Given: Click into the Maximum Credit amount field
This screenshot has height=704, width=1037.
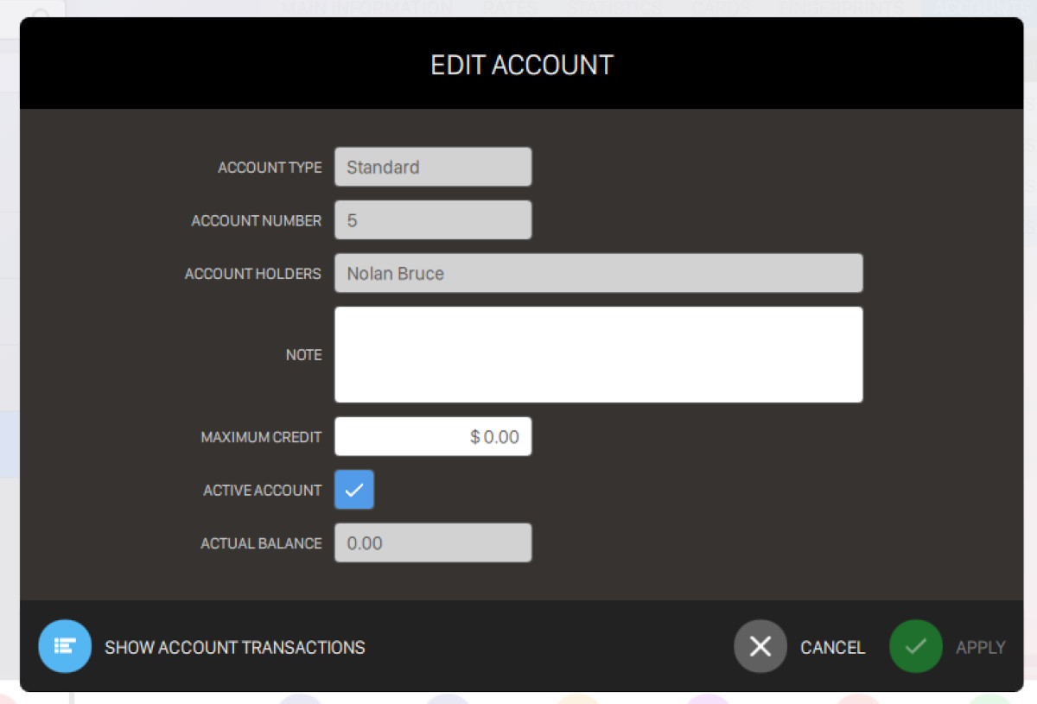Looking at the screenshot, I should 433,437.
